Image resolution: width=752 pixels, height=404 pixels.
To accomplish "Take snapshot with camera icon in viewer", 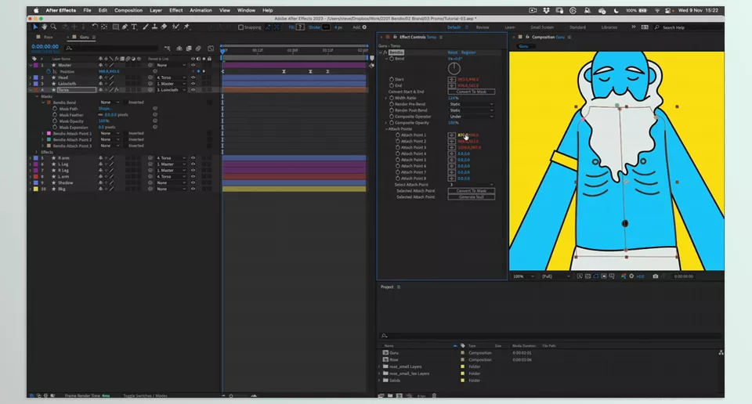I will [x=655, y=276].
